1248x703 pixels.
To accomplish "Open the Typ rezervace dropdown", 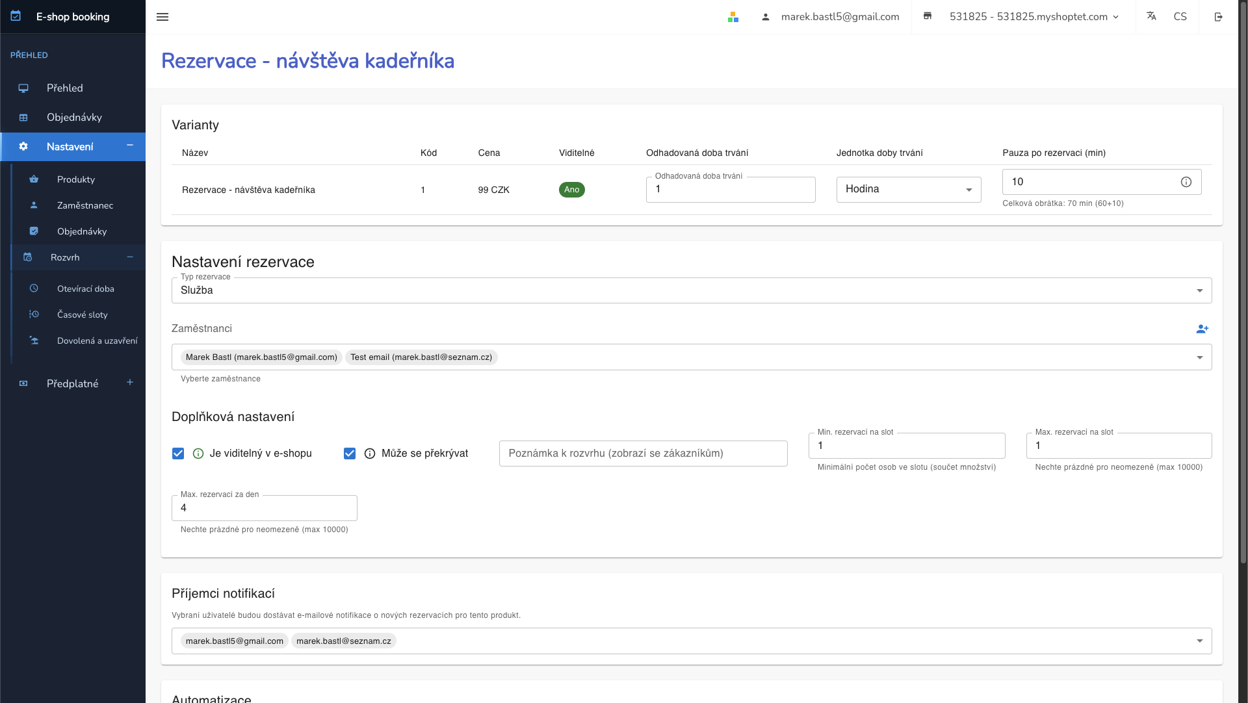I will tap(691, 290).
